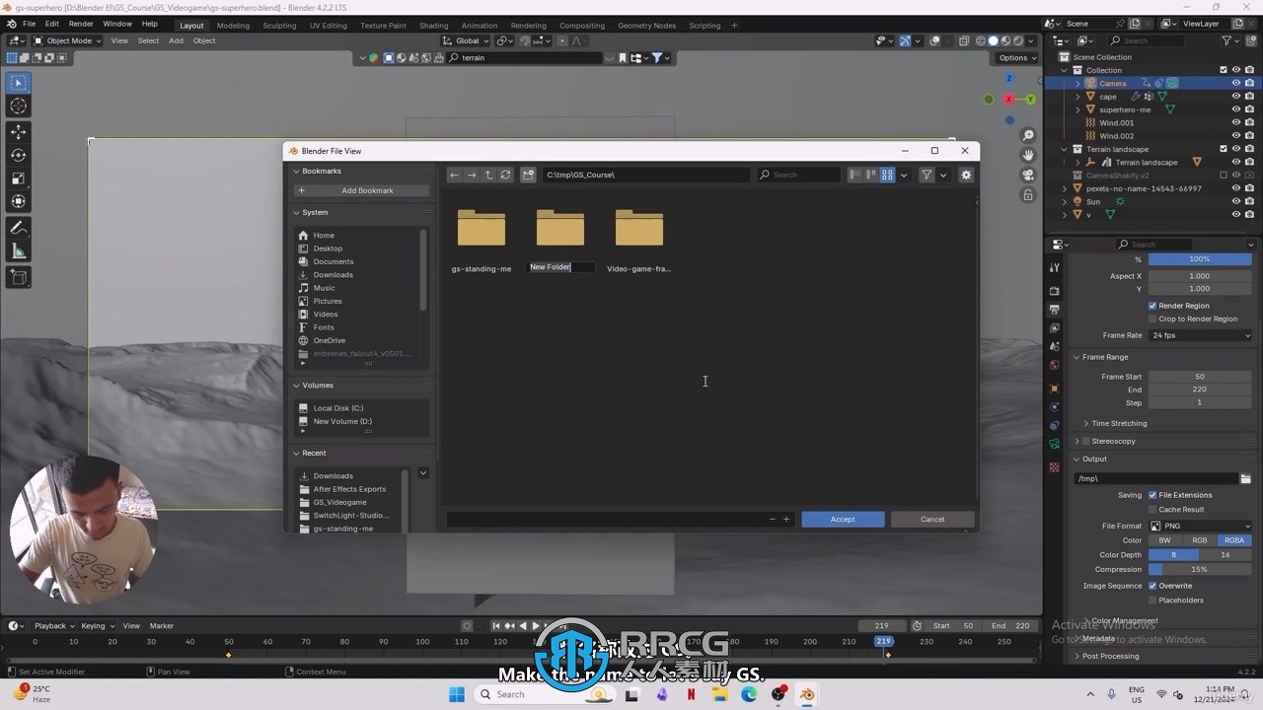
Task: Open File Format PNG dropdown
Action: coord(1201,526)
